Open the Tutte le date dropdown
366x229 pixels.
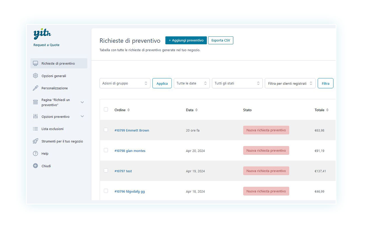coord(192,83)
